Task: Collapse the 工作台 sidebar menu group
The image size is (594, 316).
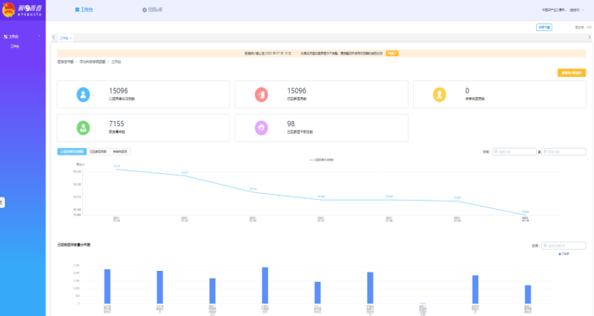Action: click(x=39, y=36)
